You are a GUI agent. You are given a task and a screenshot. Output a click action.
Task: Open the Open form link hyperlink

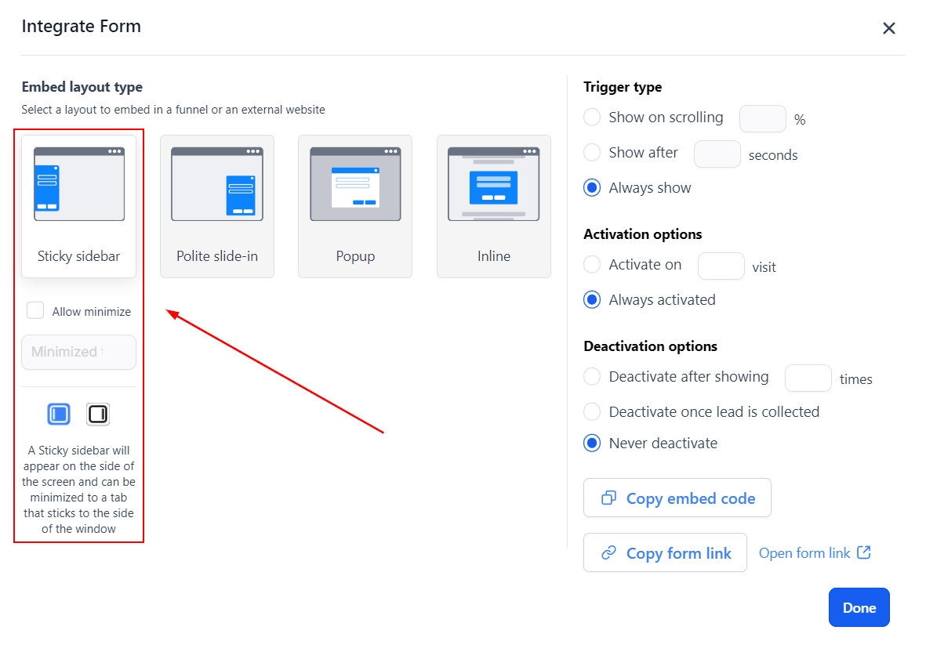804,552
